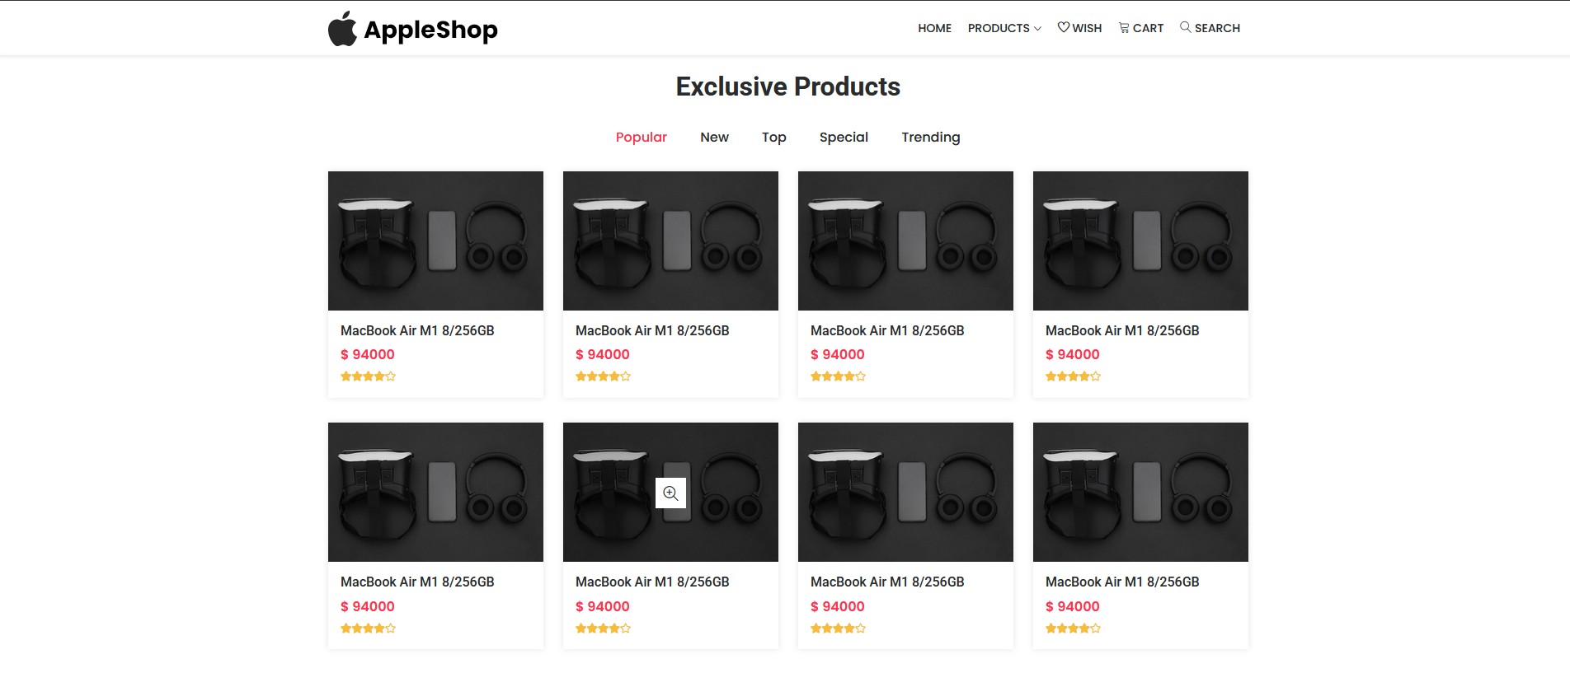Switch to the Top tab
1570x687 pixels.
773,137
